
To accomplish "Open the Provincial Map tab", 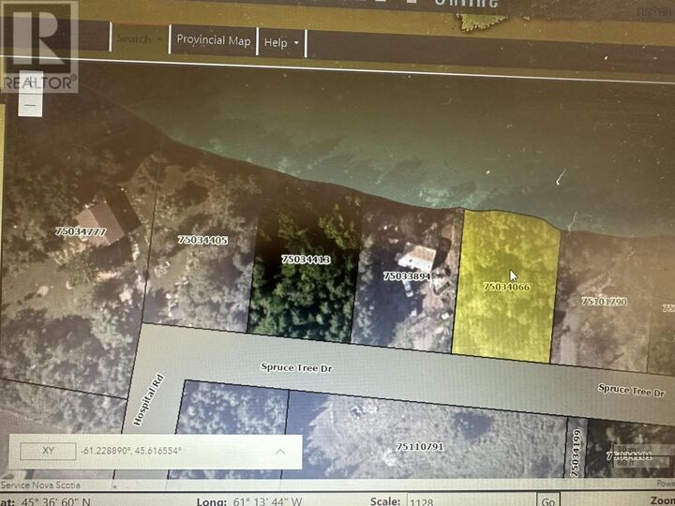I will point(214,40).
